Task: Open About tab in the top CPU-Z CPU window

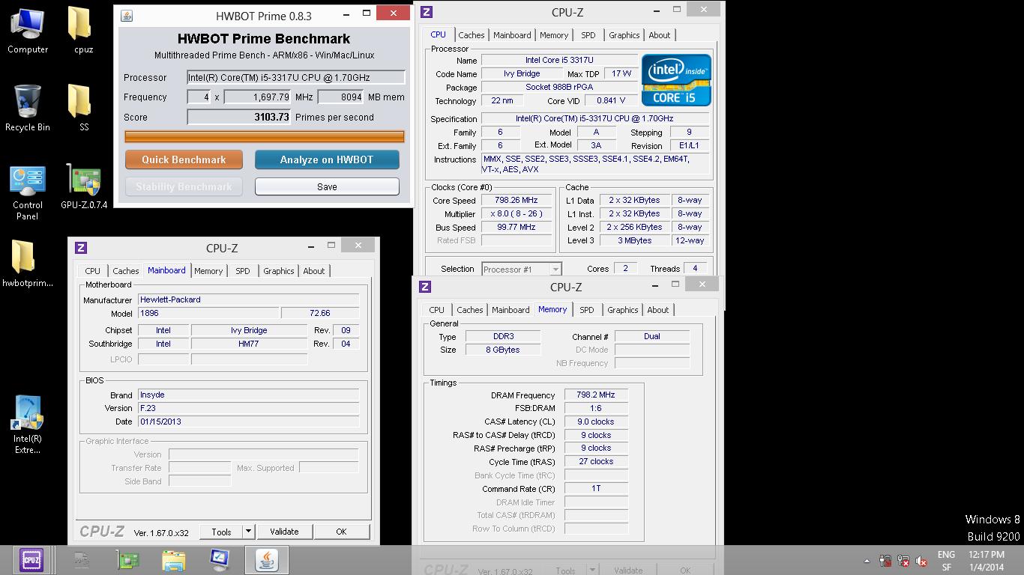Action: (660, 35)
